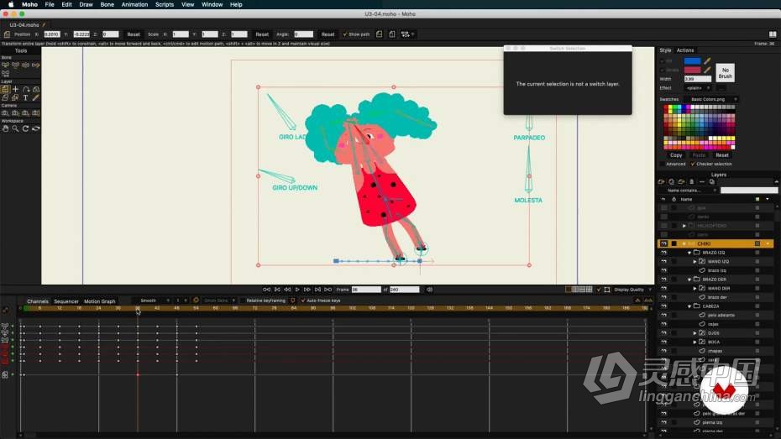Screen dimensions: 781x439
Task: Select the Transform Bone tool
Action: [x=15, y=65]
